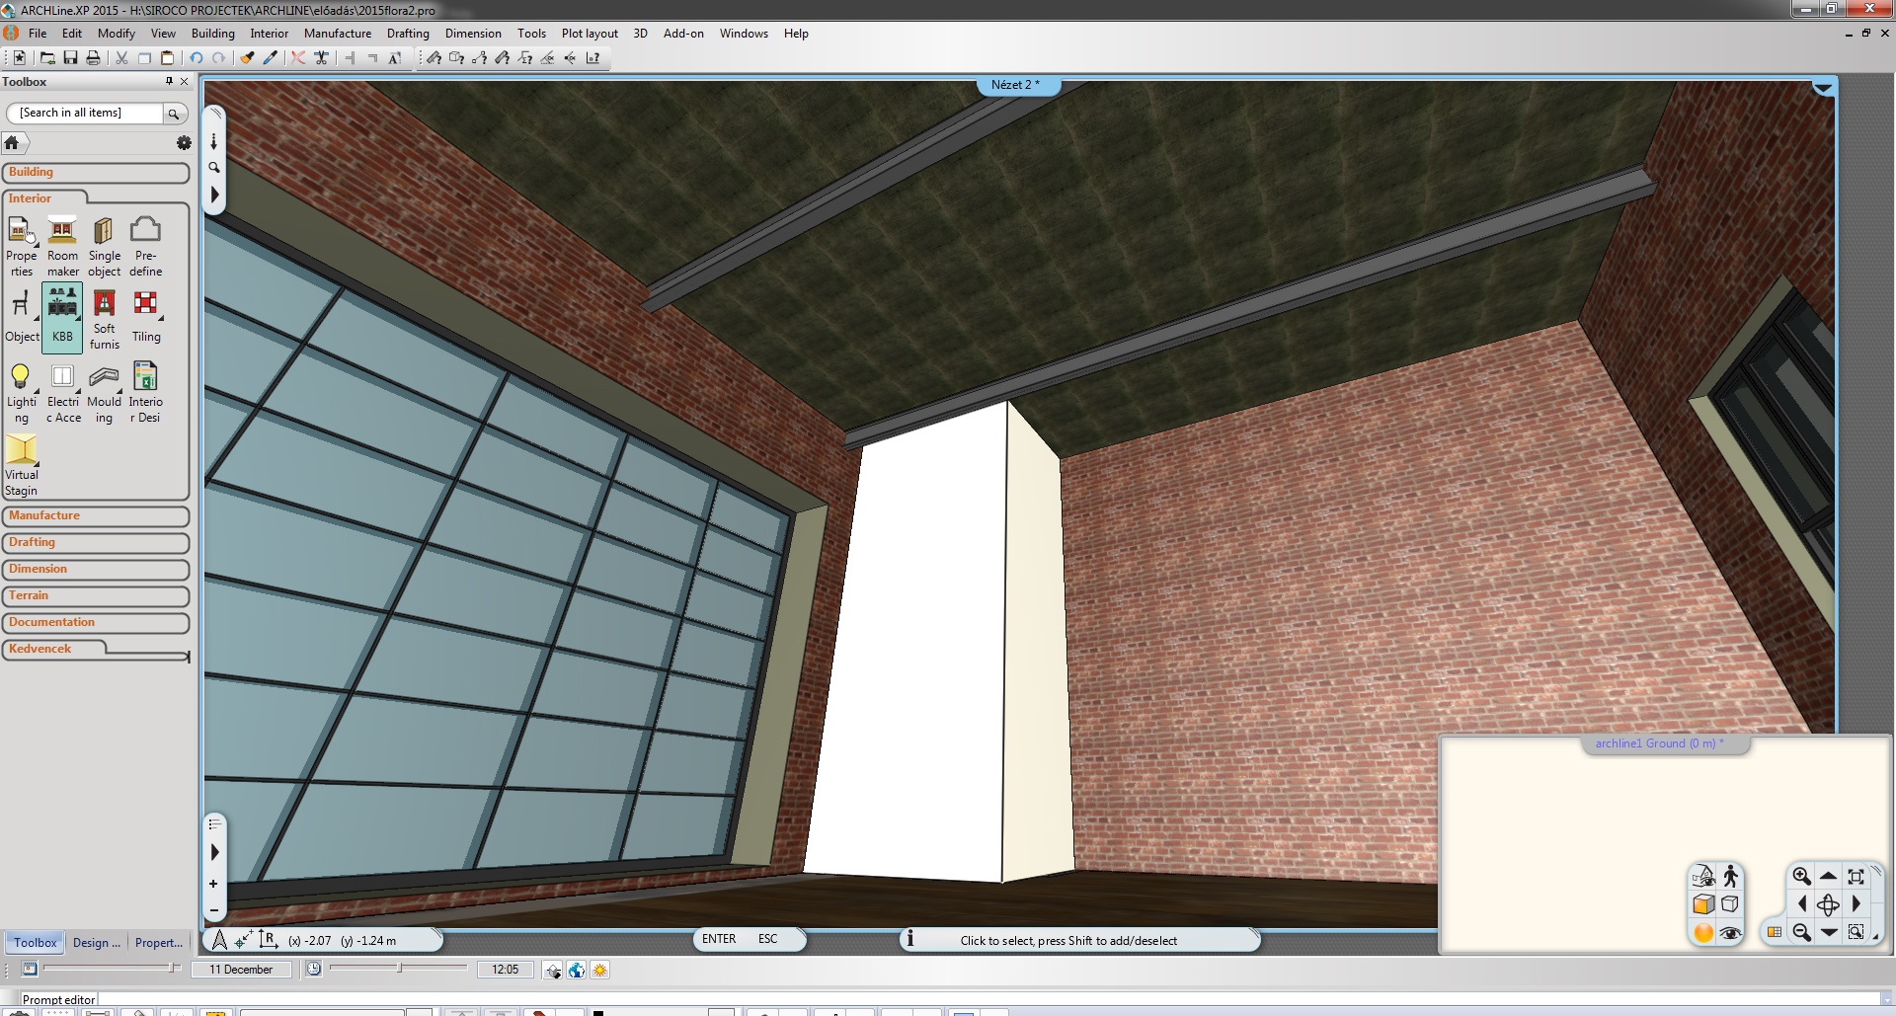Open the Room maker tool
1896x1016 pixels.
[x=62, y=245]
